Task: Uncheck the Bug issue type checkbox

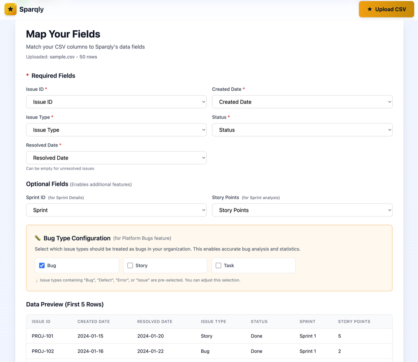Action: [x=42, y=265]
